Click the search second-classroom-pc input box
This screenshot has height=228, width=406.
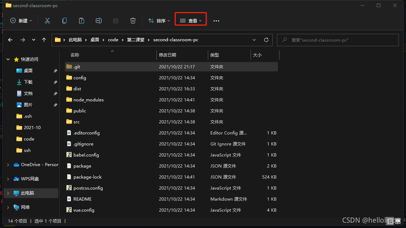coord(338,40)
